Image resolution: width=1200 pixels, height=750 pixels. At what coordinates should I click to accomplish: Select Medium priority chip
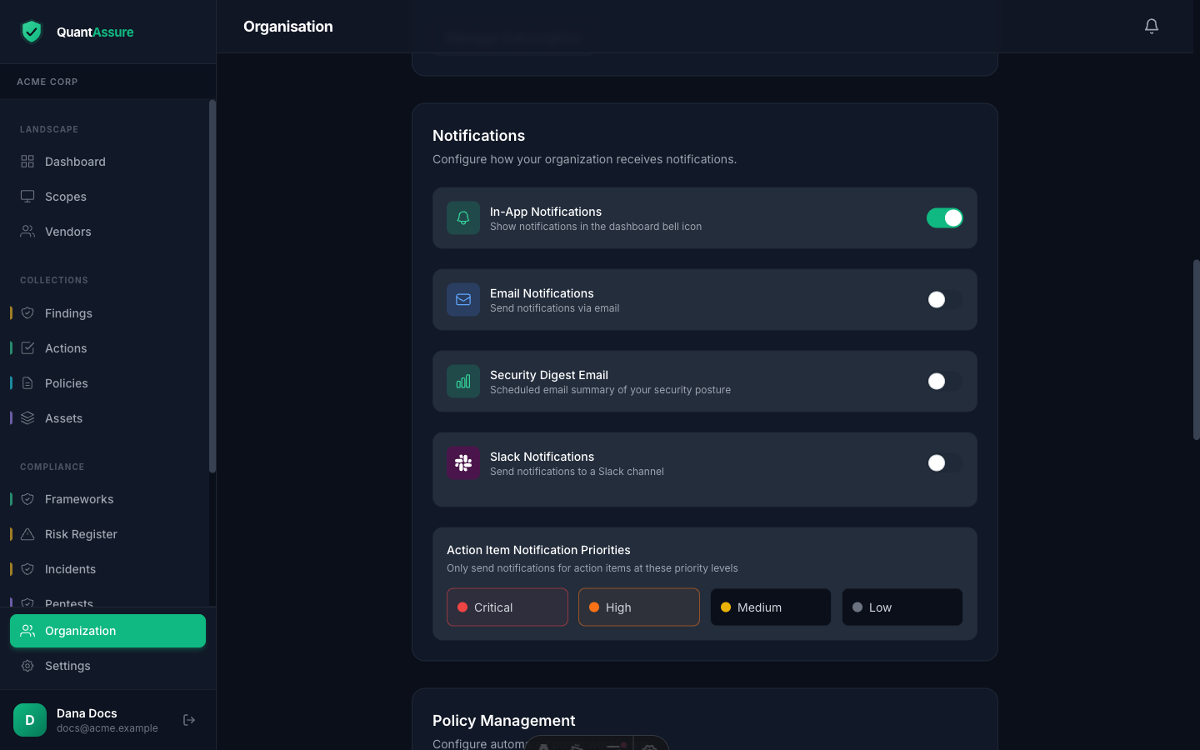point(771,607)
